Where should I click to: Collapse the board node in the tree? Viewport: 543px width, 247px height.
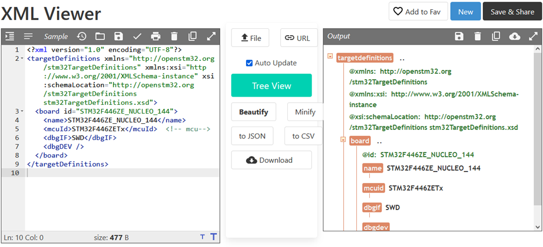tap(343, 140)
